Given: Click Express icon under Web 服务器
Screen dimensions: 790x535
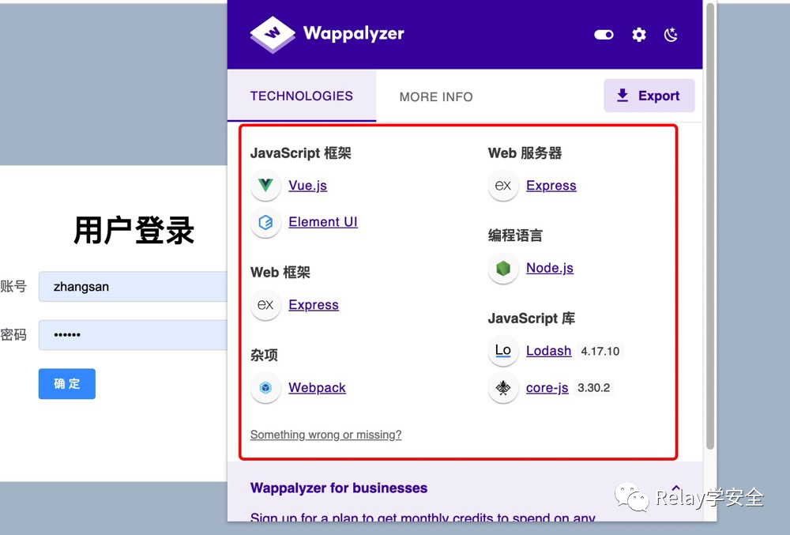Looking at the screenshot, I should pos(502,186).
